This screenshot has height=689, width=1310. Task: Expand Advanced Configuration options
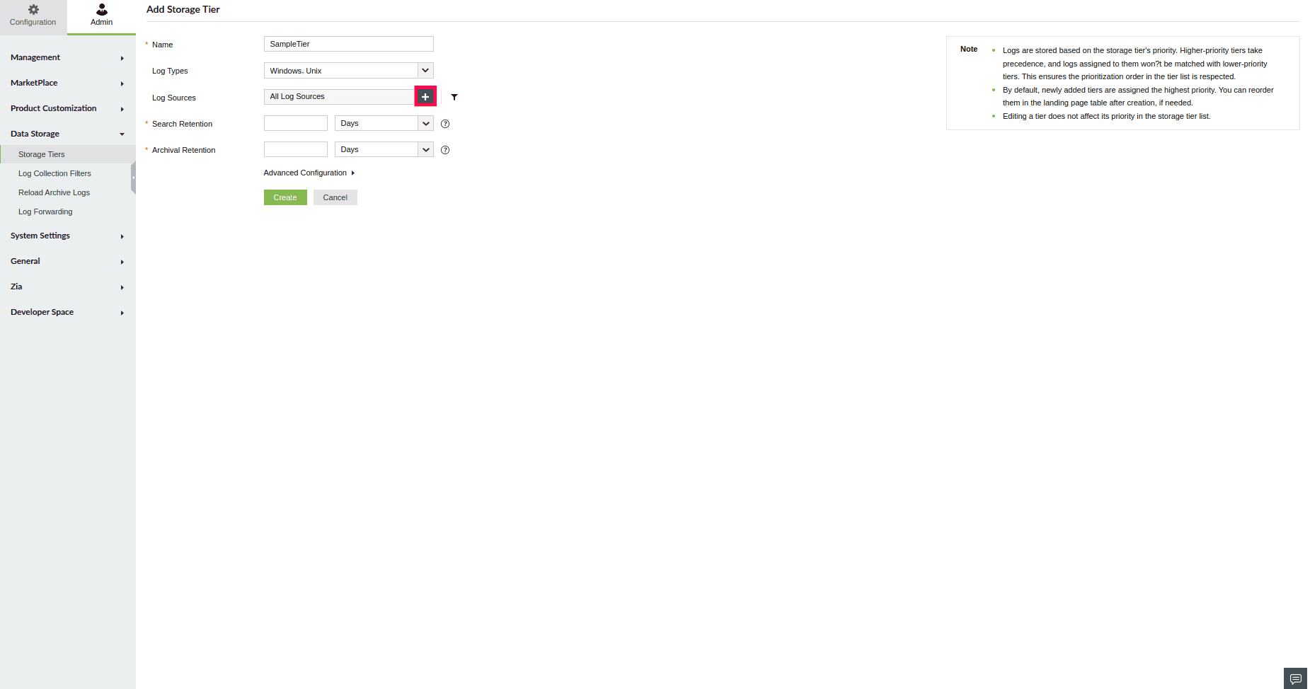(309, 173)
